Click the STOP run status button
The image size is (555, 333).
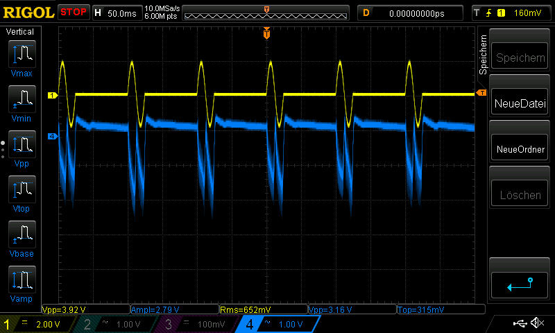point(74,12)
